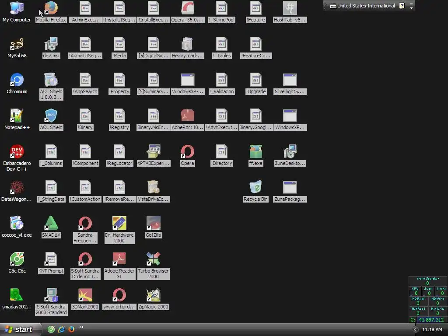Open the language bar options arrow

[411, 8]
